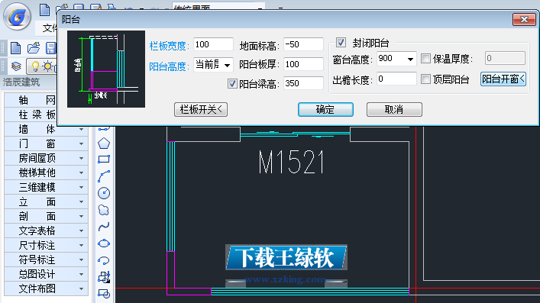Click the 栏板宽度 input field showing 100

214,44
